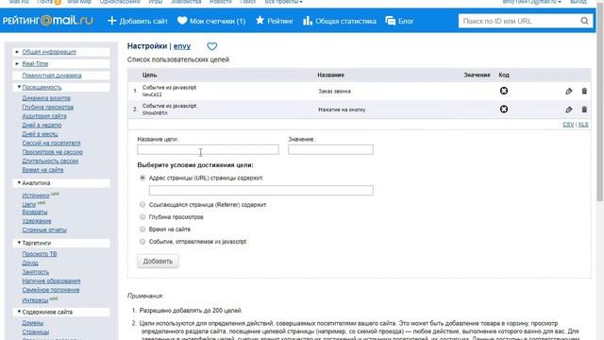Screen dimensions: 604x340
Task: Open the envy site link in heading
Action: 182,46
